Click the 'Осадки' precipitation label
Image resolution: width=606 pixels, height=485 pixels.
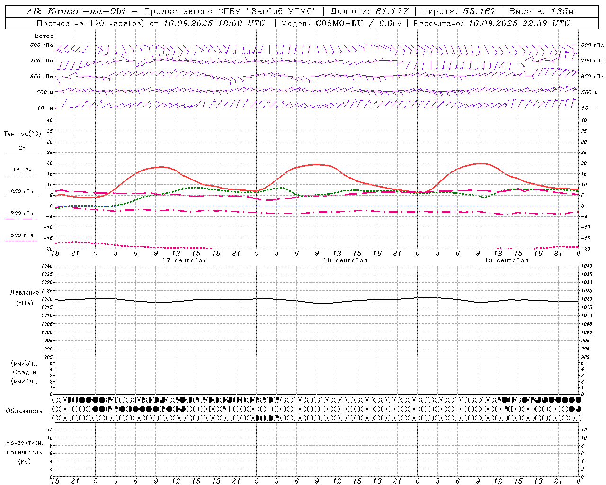coord(25,372)
